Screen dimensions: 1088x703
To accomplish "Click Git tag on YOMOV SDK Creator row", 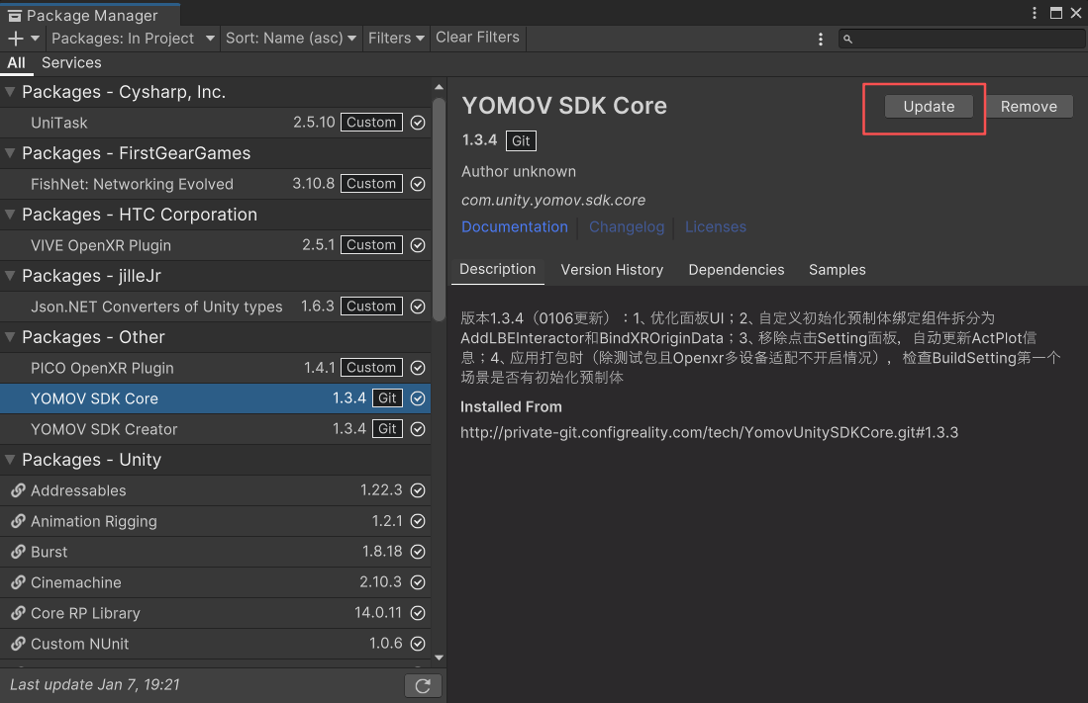I will [x=387, y=428].
